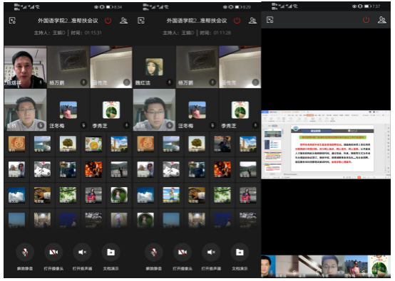The image size is (395, 281).
Task: Toggle 解除静音 microphone in the left screen
Action: (x=25, y=252)
